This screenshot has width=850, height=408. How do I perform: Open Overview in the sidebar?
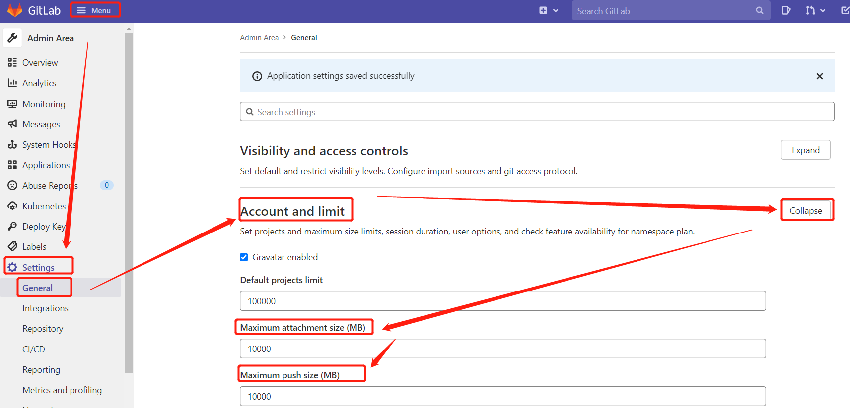(x=40, y=63)
